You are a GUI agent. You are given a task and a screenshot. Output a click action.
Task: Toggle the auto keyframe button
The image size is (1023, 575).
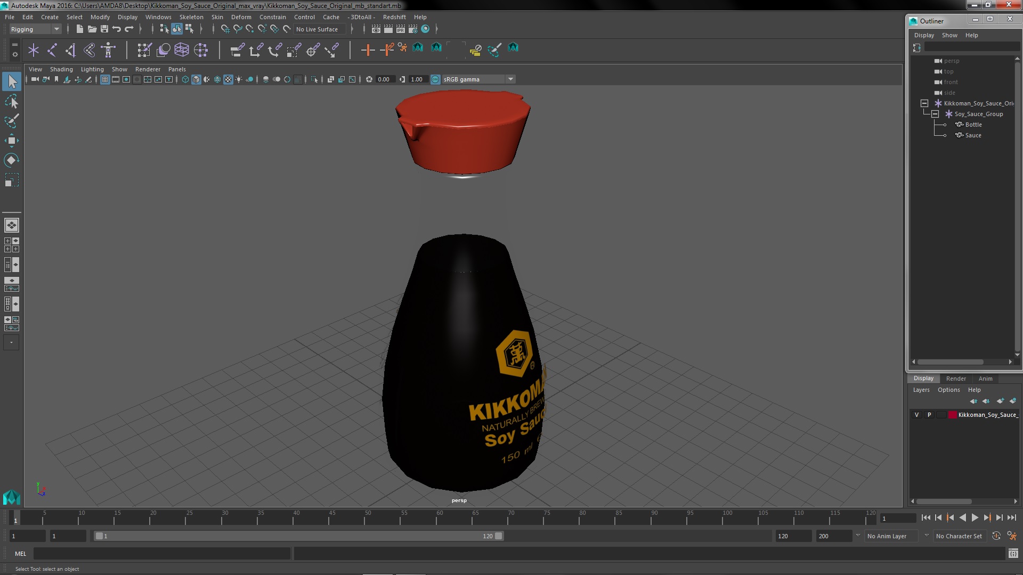(x=996, y=536)
